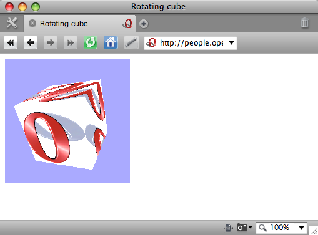Expand the images dropdown arrow
This screenshot has height=235, width=318.
click(x=250, y=228)
